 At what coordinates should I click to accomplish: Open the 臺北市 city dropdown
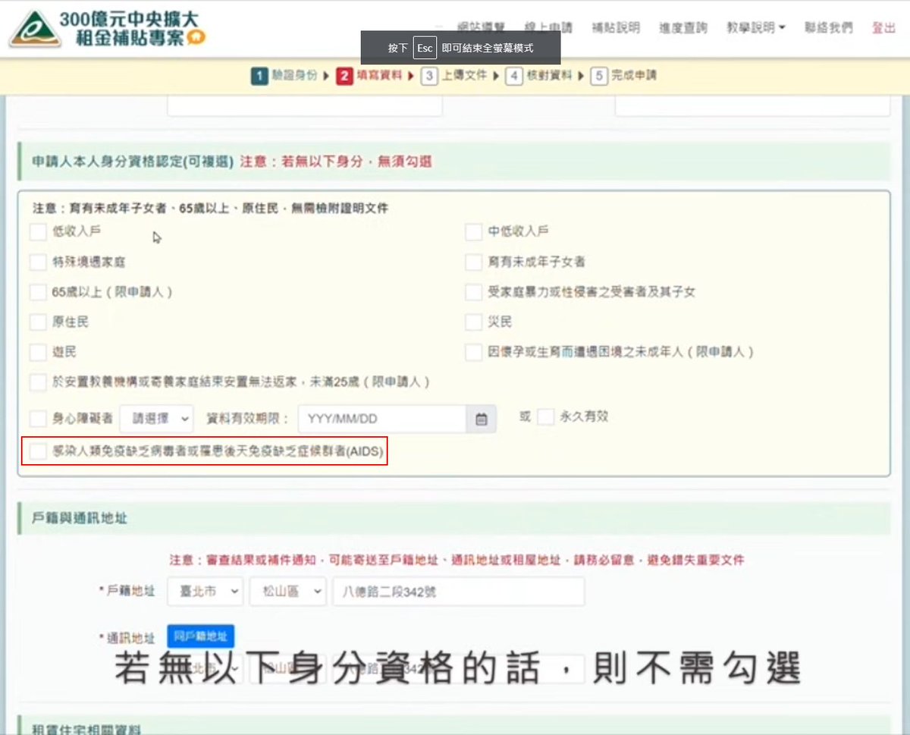[204, 592]
